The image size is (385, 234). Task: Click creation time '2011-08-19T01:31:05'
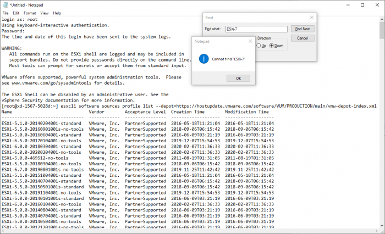point(195,158)
